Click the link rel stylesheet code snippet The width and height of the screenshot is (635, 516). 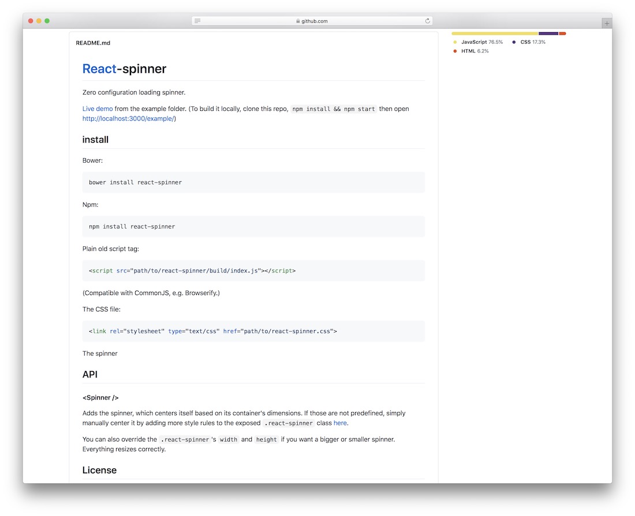click(x=253, y=331)
